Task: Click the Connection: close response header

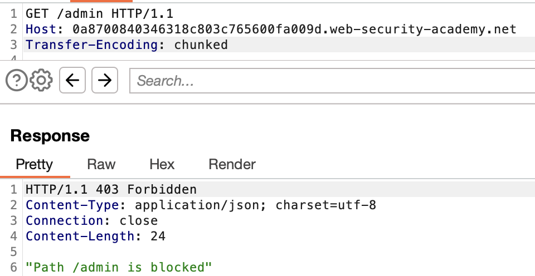Action: pos(92,221)
